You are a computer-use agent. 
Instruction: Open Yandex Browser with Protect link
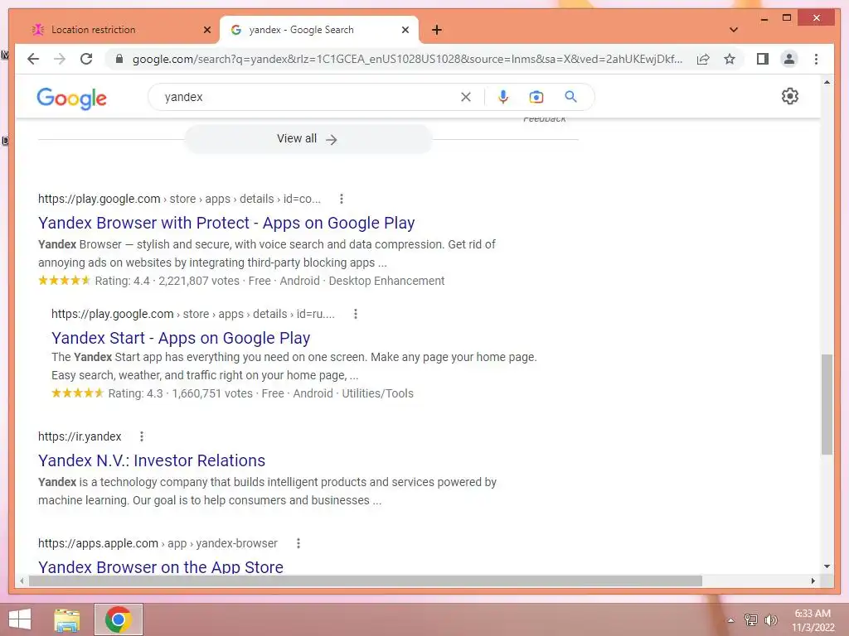(x=226, y=223)
